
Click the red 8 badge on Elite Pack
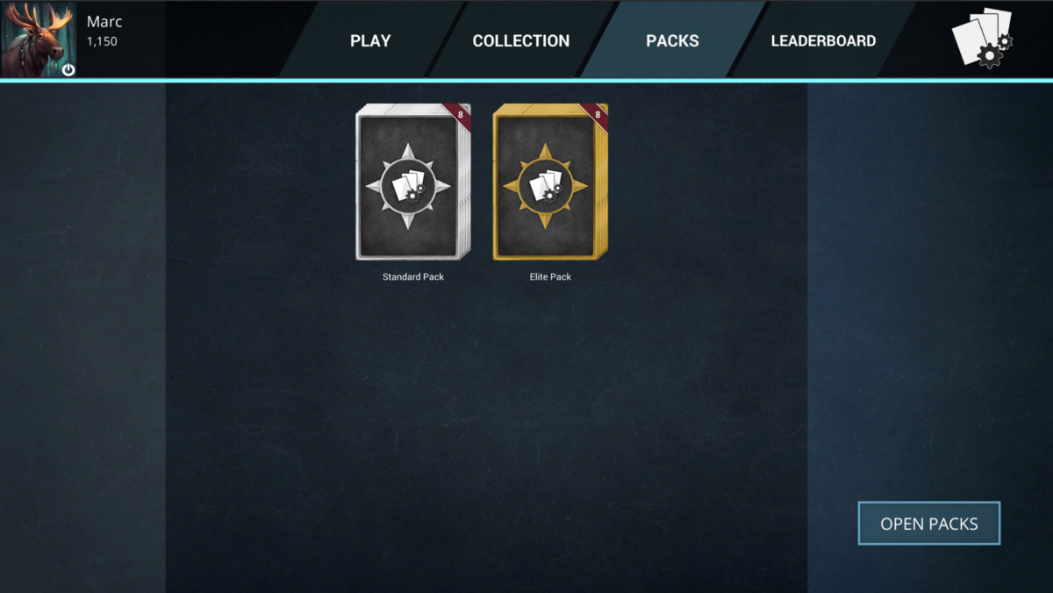(x=597, y=116)
